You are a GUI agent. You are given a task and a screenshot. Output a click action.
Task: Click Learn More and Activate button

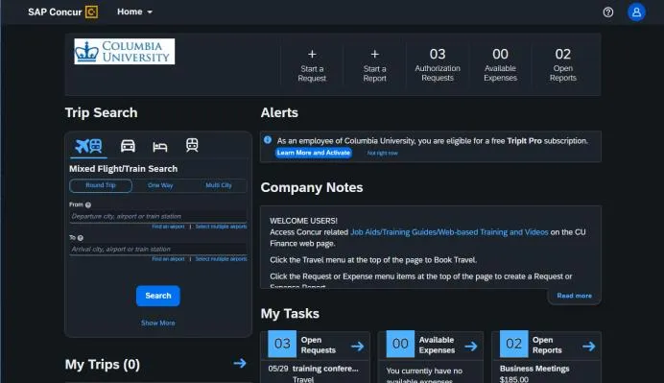(x=314, y=153)
